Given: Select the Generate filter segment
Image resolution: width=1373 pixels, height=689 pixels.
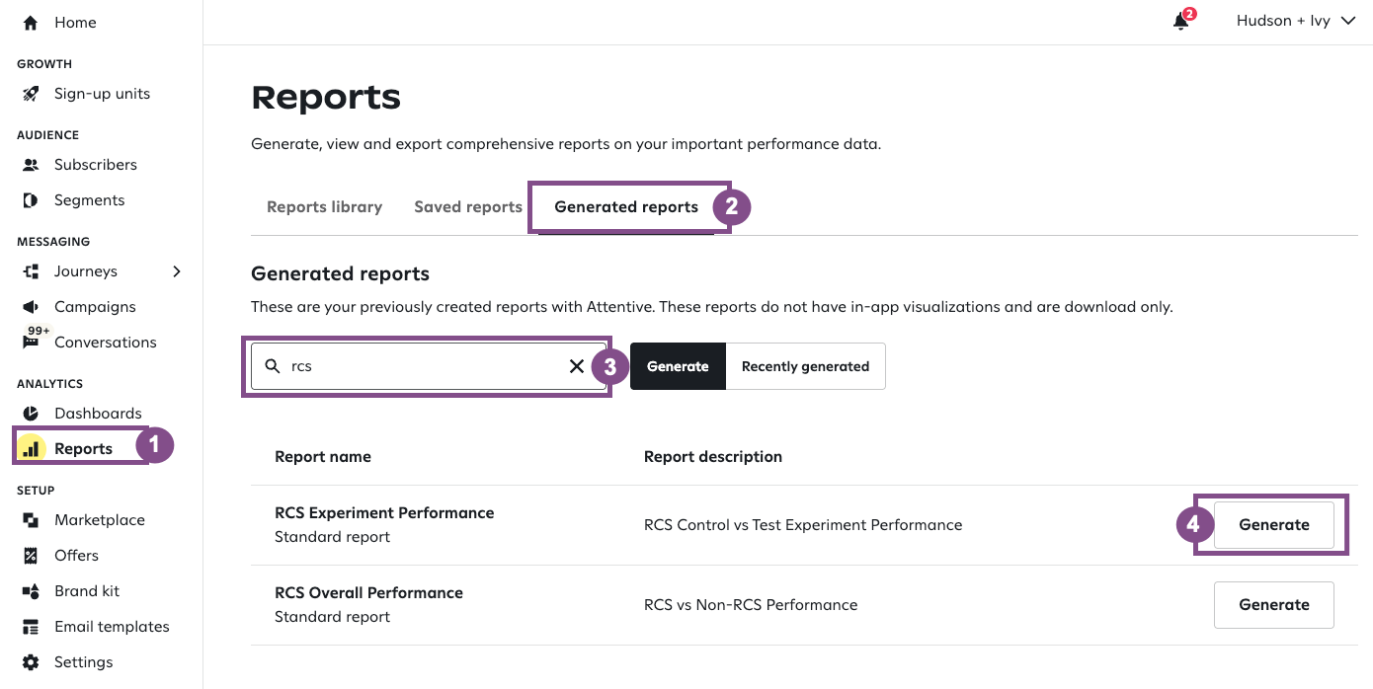Looking at the screenshot, I should (678, 366).
